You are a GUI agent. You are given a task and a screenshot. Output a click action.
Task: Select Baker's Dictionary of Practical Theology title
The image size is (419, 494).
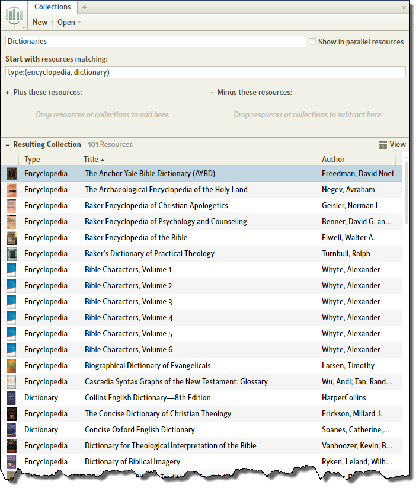151,255
